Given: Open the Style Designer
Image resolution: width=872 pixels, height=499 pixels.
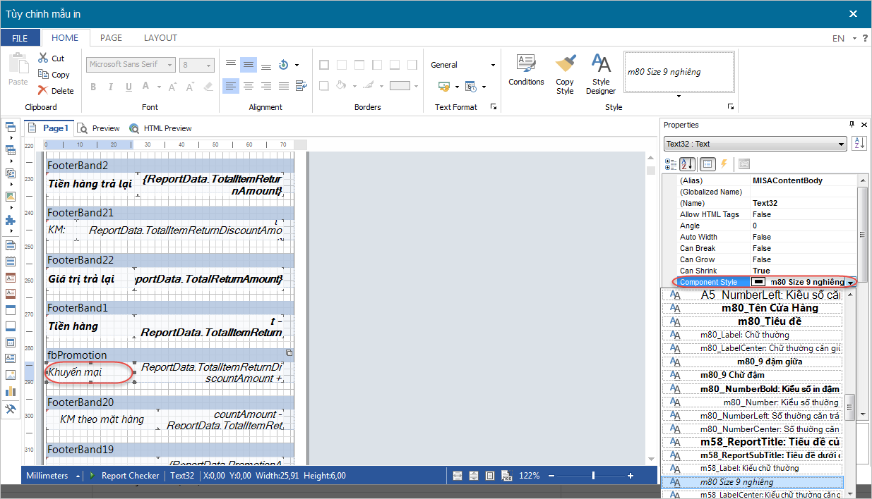Looking at the screenshot, I should point(601,74).
